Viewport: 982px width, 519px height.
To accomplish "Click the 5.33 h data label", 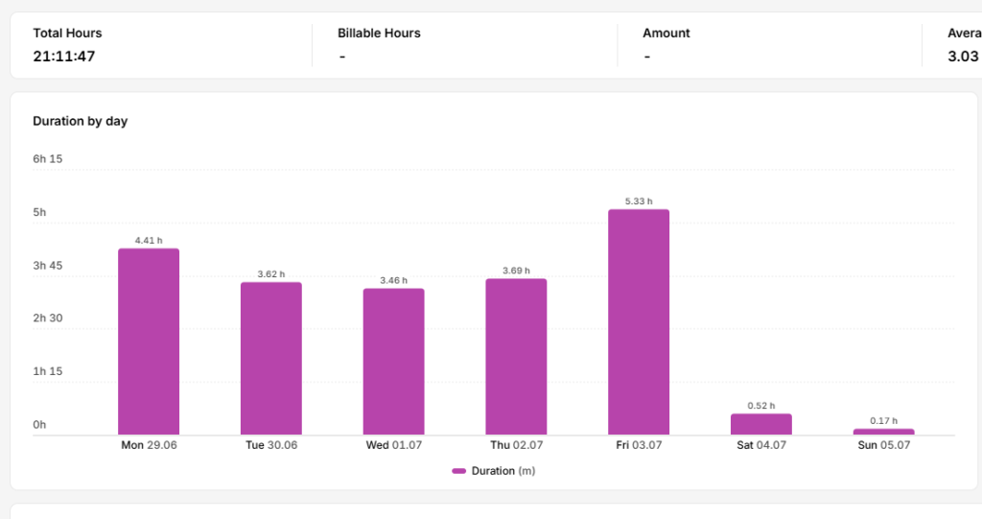I will [x=639, y=201].
